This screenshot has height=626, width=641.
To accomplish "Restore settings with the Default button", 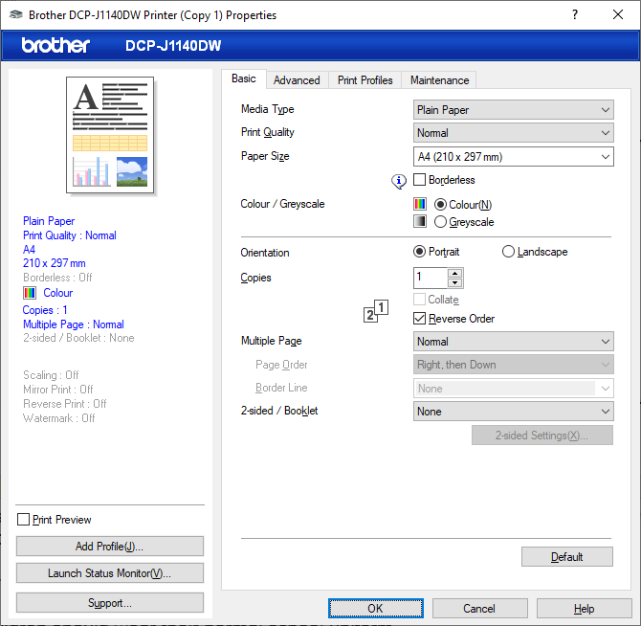I will pos(567,557).
